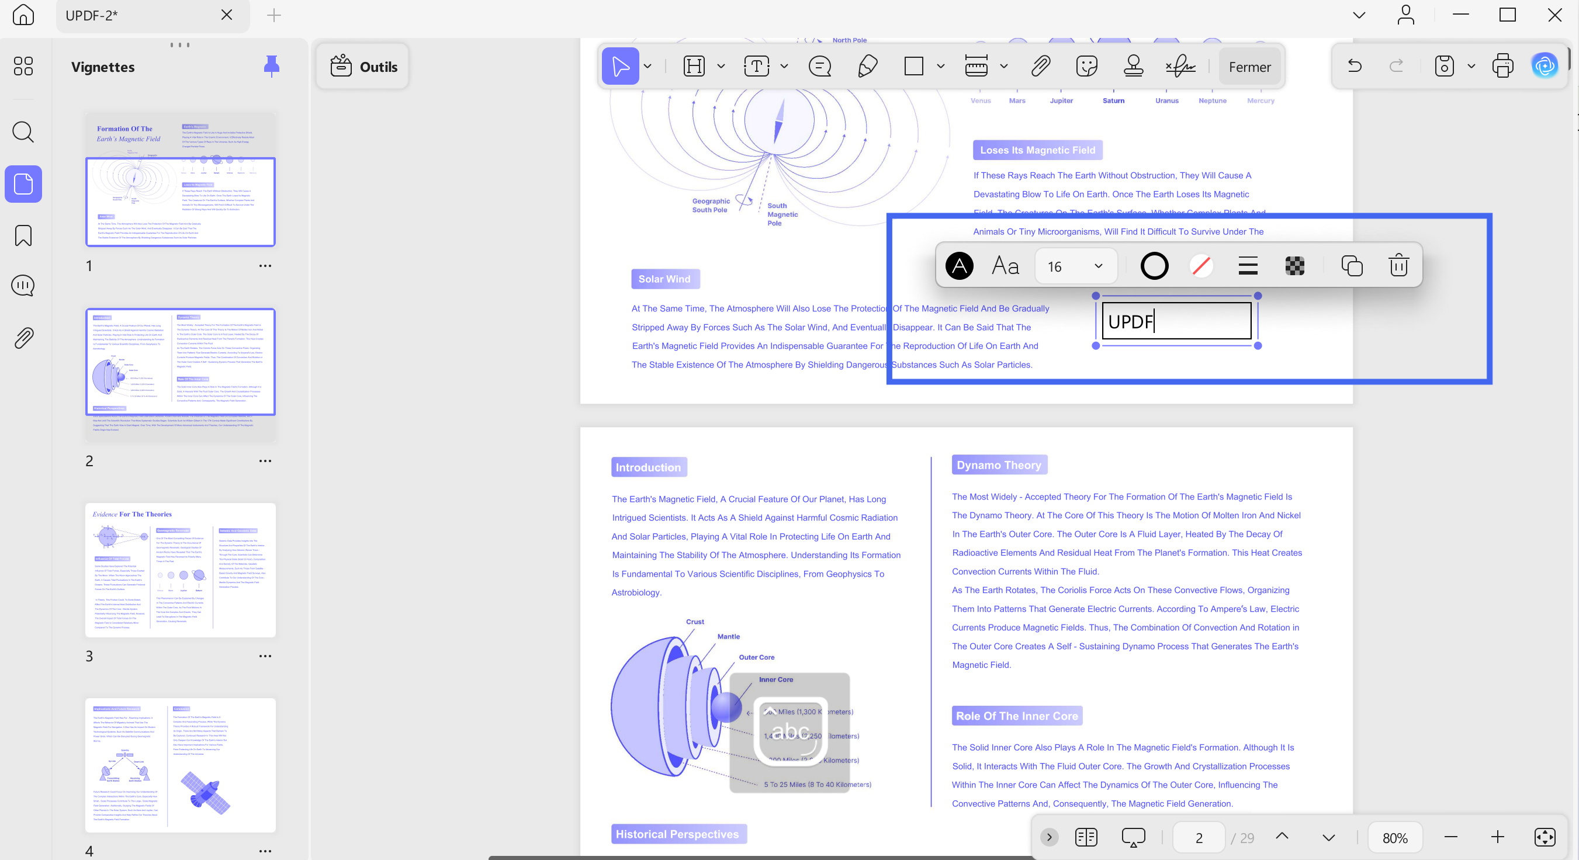
Task: Change the black text color swatch
Action: 960,265
